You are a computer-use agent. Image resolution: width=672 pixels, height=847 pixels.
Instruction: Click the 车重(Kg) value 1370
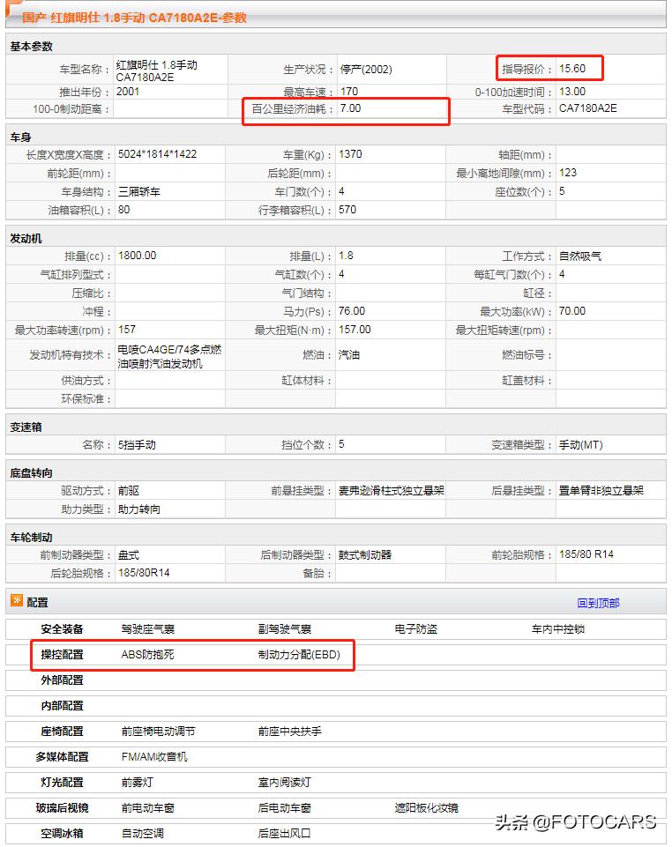[x=350, y=154]
